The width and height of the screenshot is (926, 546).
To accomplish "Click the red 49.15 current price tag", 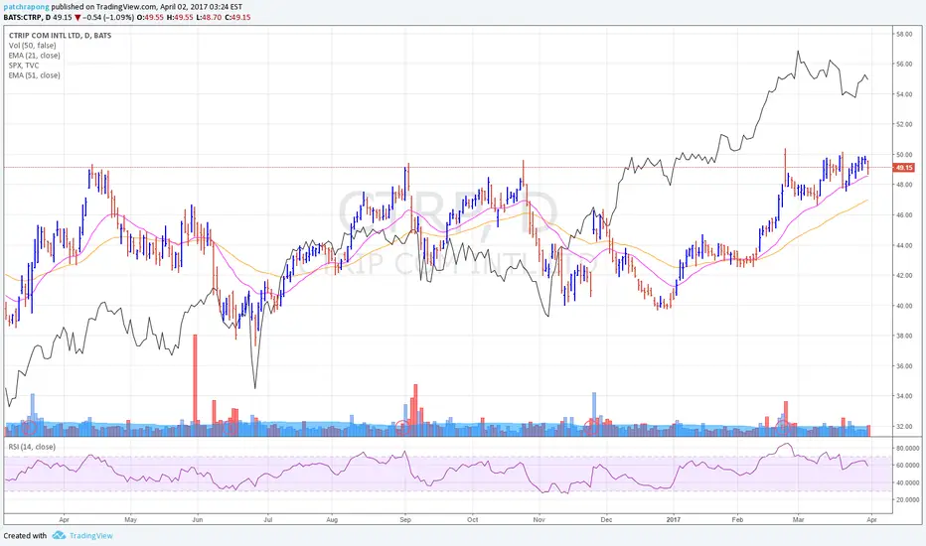I will 903,168.
